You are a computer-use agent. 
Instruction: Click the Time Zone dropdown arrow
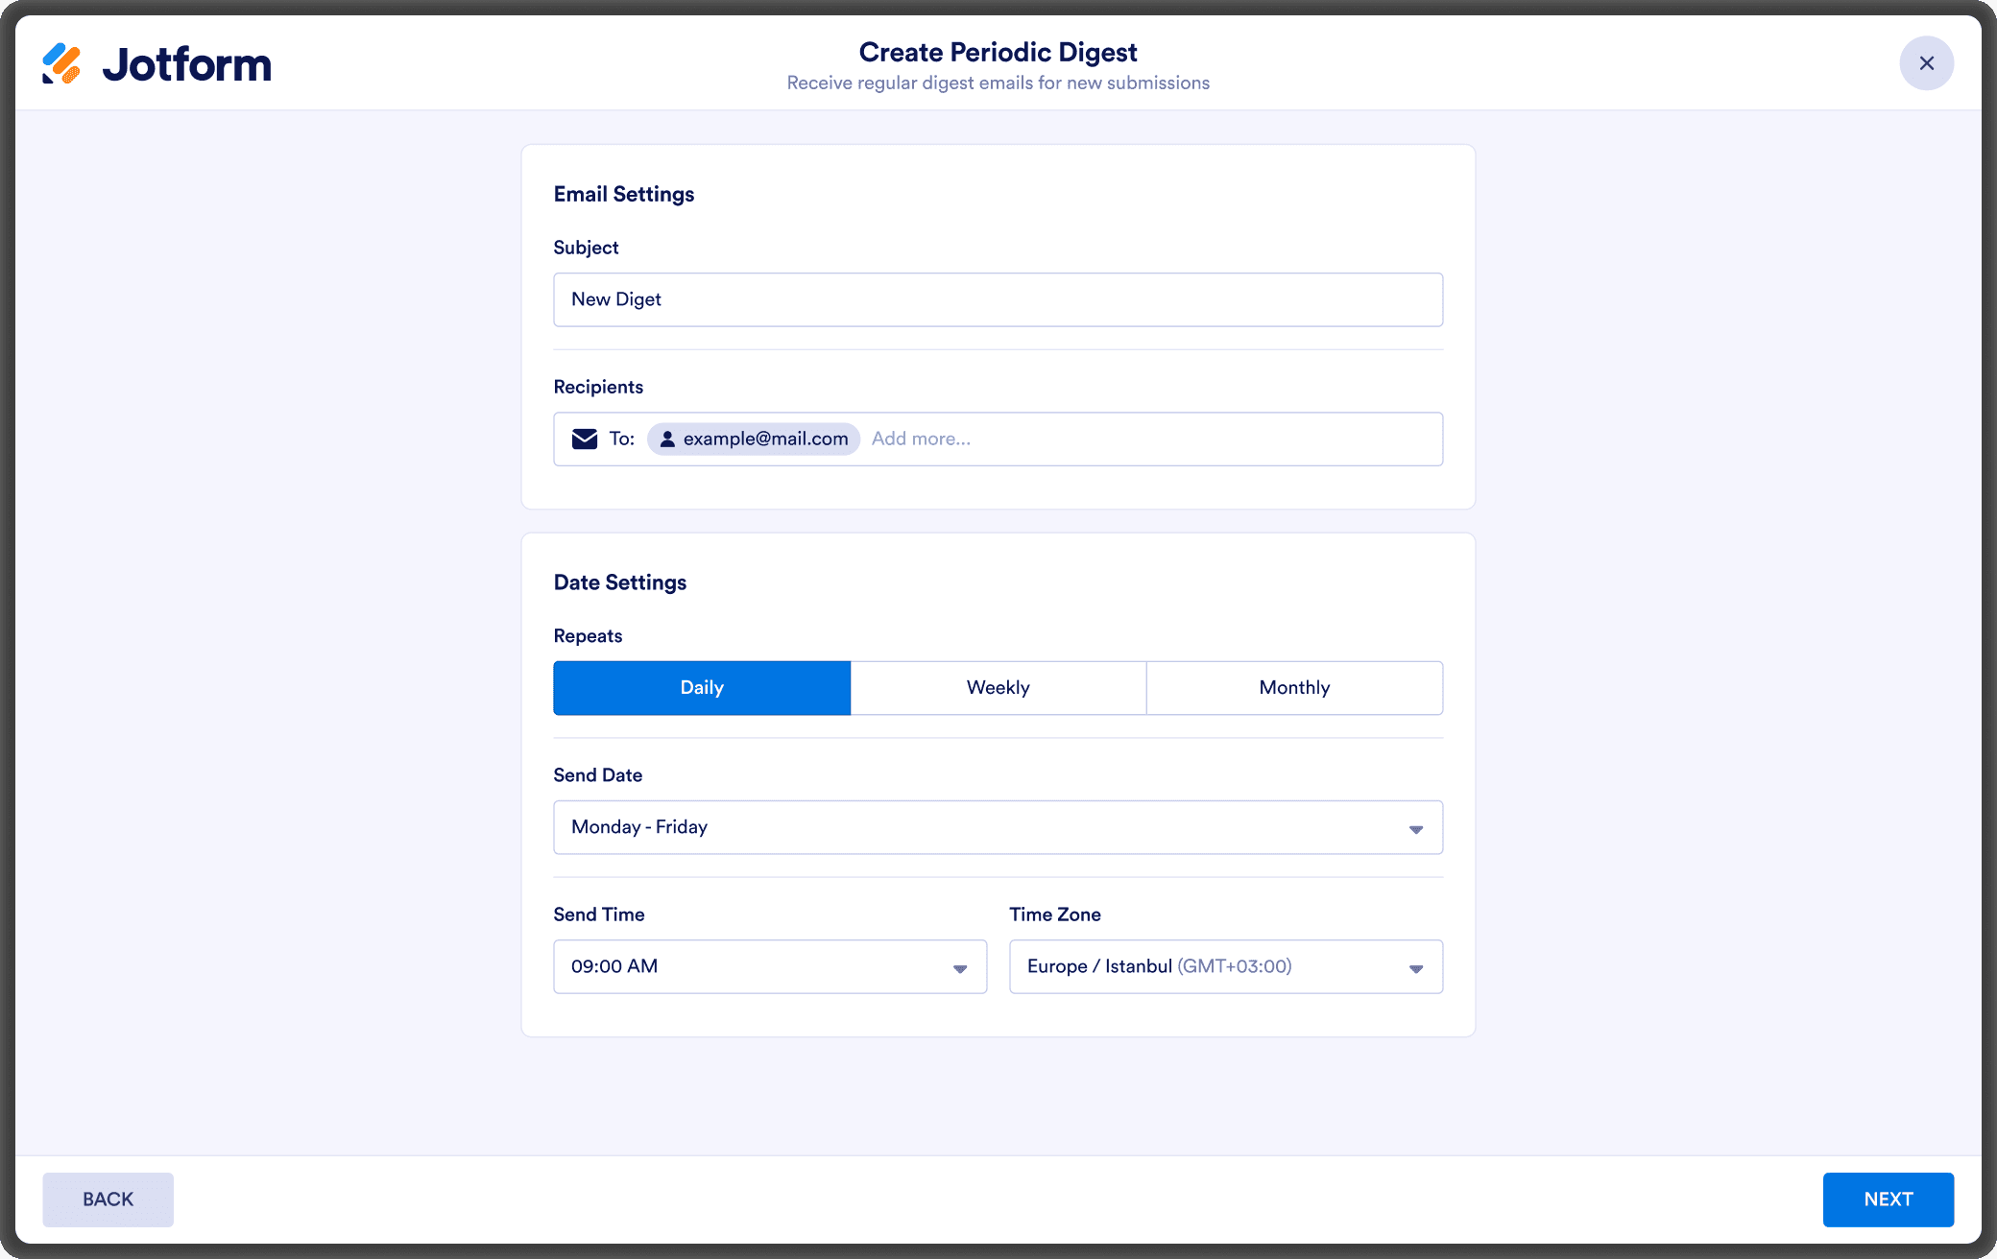1415,968
